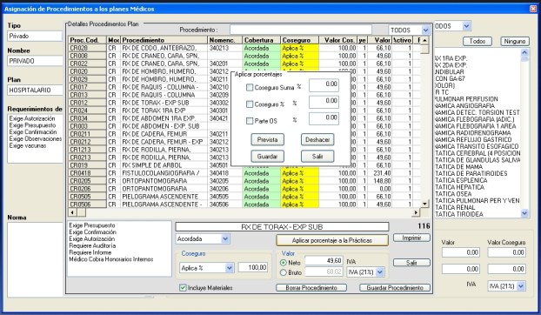Click the Valor Coseguro field in right panel
541x315 pixels.
coord(506,252)
